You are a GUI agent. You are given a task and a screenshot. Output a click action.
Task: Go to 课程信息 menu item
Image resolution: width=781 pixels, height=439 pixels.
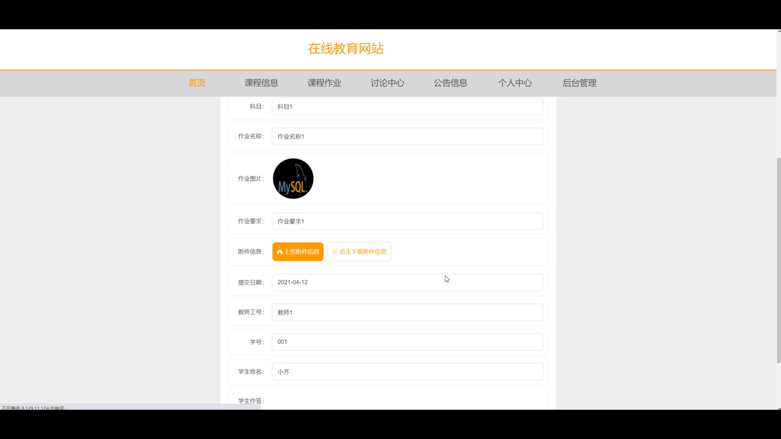[261, 83]
